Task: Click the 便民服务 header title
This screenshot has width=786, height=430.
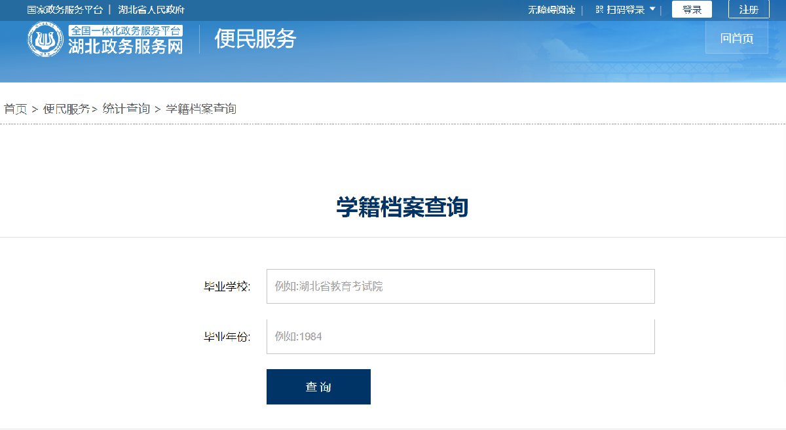Action: tap(255, 39)
